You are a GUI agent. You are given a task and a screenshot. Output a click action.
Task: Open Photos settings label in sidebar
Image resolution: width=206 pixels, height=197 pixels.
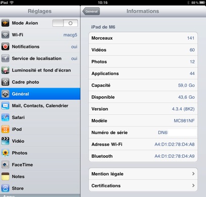coord(20,153)
